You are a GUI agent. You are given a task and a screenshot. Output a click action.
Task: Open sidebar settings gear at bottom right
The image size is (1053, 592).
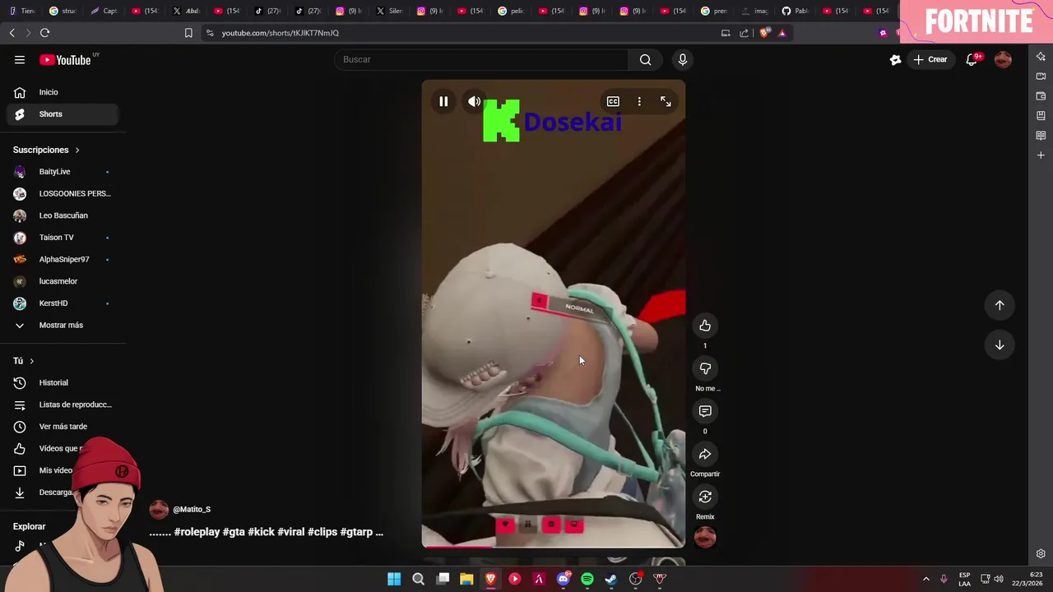[x=1041, y=553]
